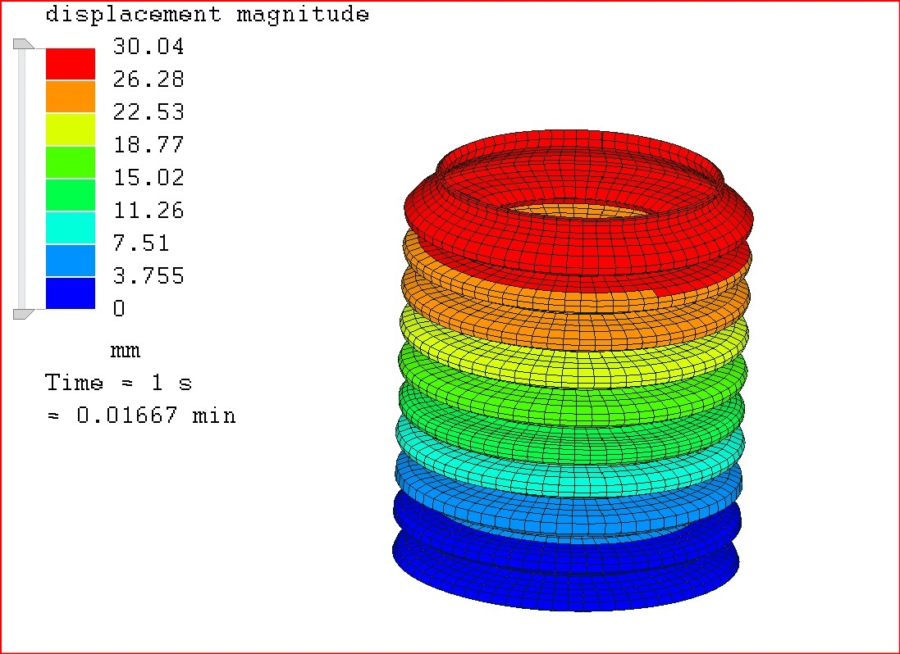
Task: Click the minimum value 0 label
Action: 119,309
